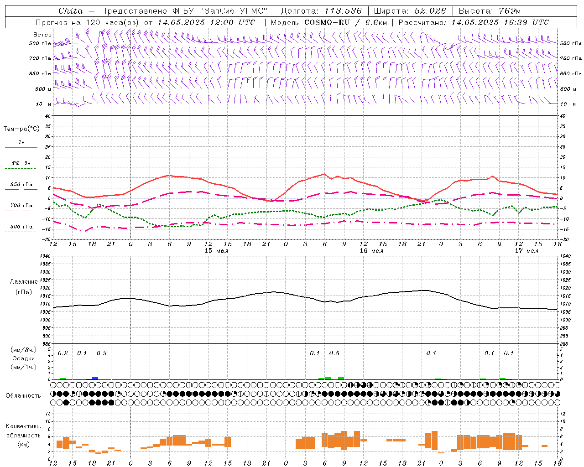Click the solid line sample under "2м" legend

tap(21, 147)
